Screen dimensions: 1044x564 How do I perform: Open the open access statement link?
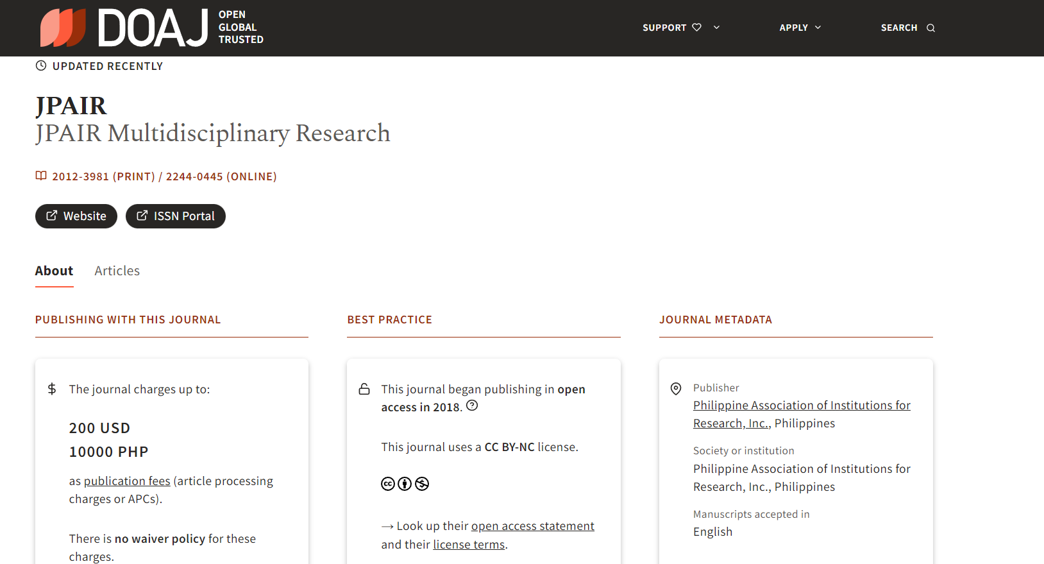click(x=533, y=526)
